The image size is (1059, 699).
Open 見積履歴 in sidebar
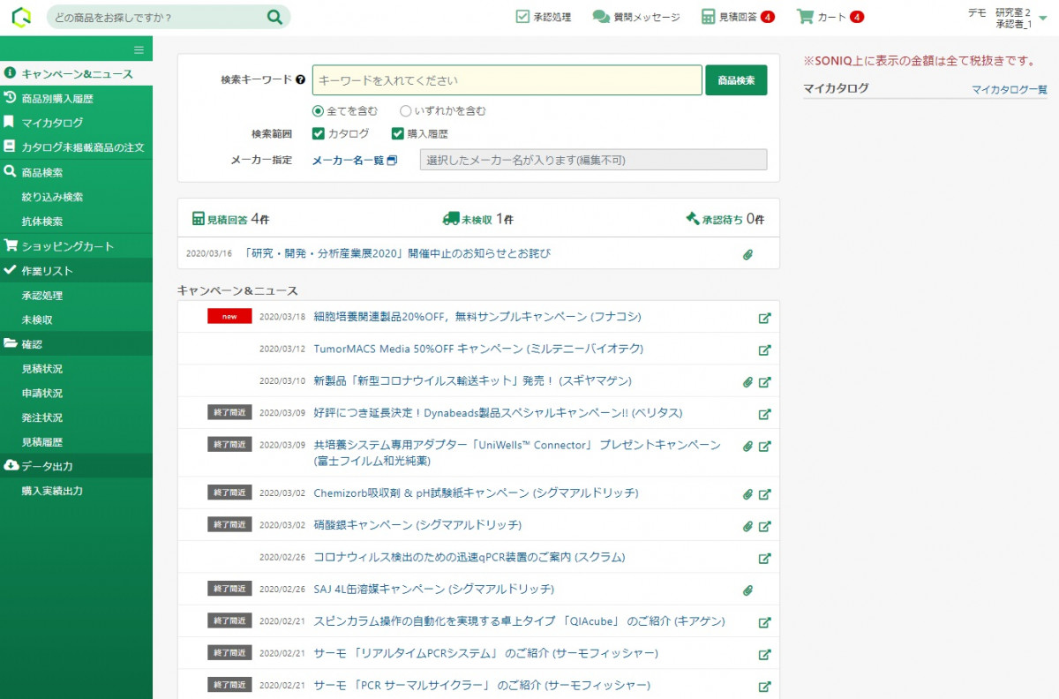pyautogui.click(x=42, y=442)
